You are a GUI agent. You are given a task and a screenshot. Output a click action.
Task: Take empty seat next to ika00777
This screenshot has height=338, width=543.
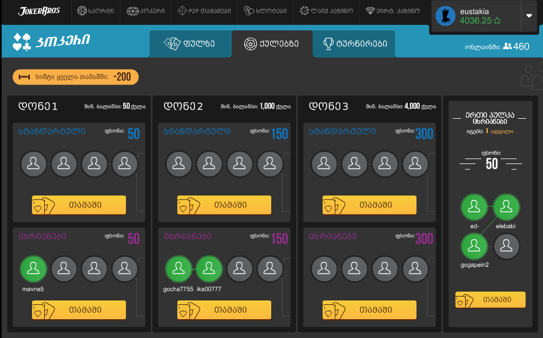tap(239, 268)
